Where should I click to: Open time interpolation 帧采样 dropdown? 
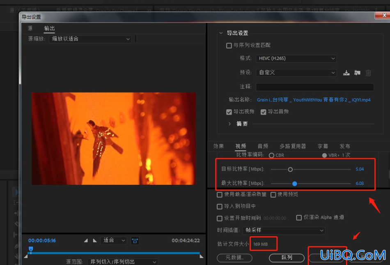click(284, 230)
